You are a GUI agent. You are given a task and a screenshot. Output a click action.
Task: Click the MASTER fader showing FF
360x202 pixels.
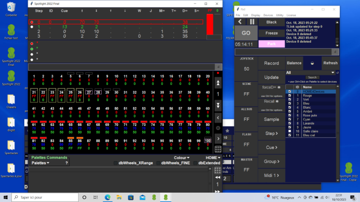click(x=246, y=170)
